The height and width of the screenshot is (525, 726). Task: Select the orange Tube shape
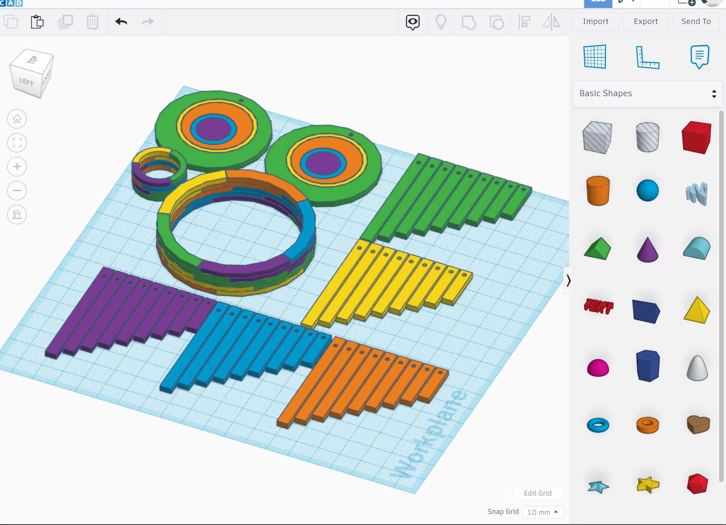(x=647, y=425)
